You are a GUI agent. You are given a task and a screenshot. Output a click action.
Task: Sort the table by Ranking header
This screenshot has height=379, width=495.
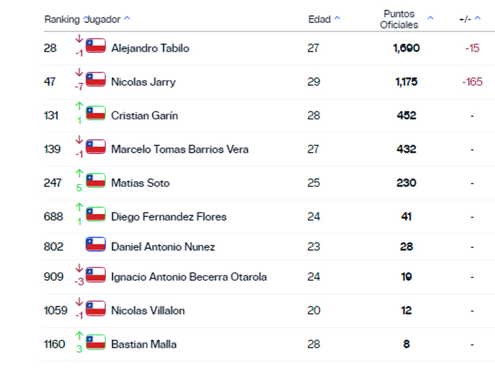click(x=62, y=20)
